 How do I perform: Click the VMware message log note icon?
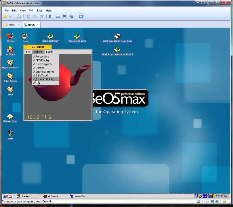pyautogui.click(x=224, y=202)
